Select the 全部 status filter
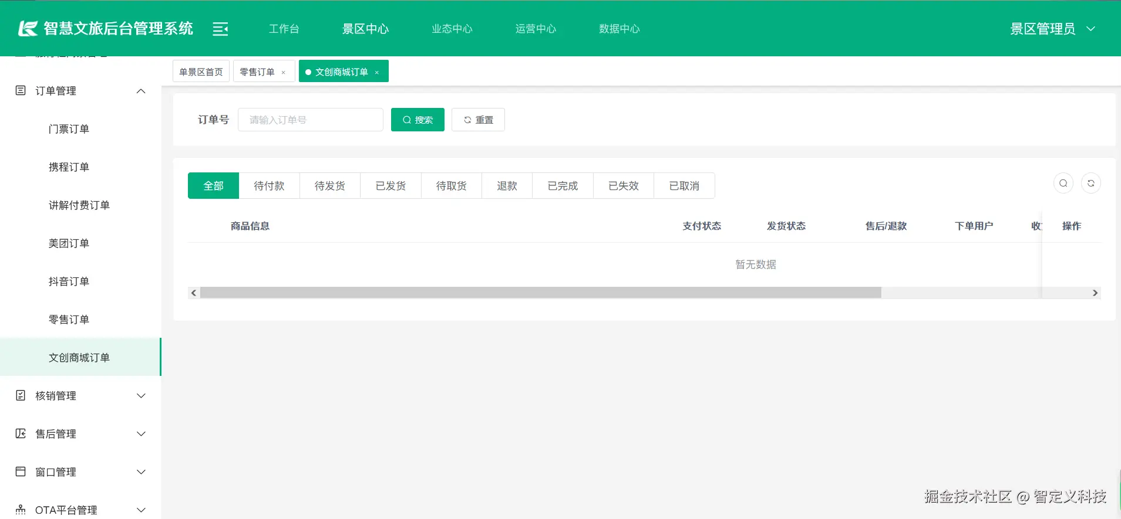The width and height of the screenshot is (1121, 519). pos(213,186)
